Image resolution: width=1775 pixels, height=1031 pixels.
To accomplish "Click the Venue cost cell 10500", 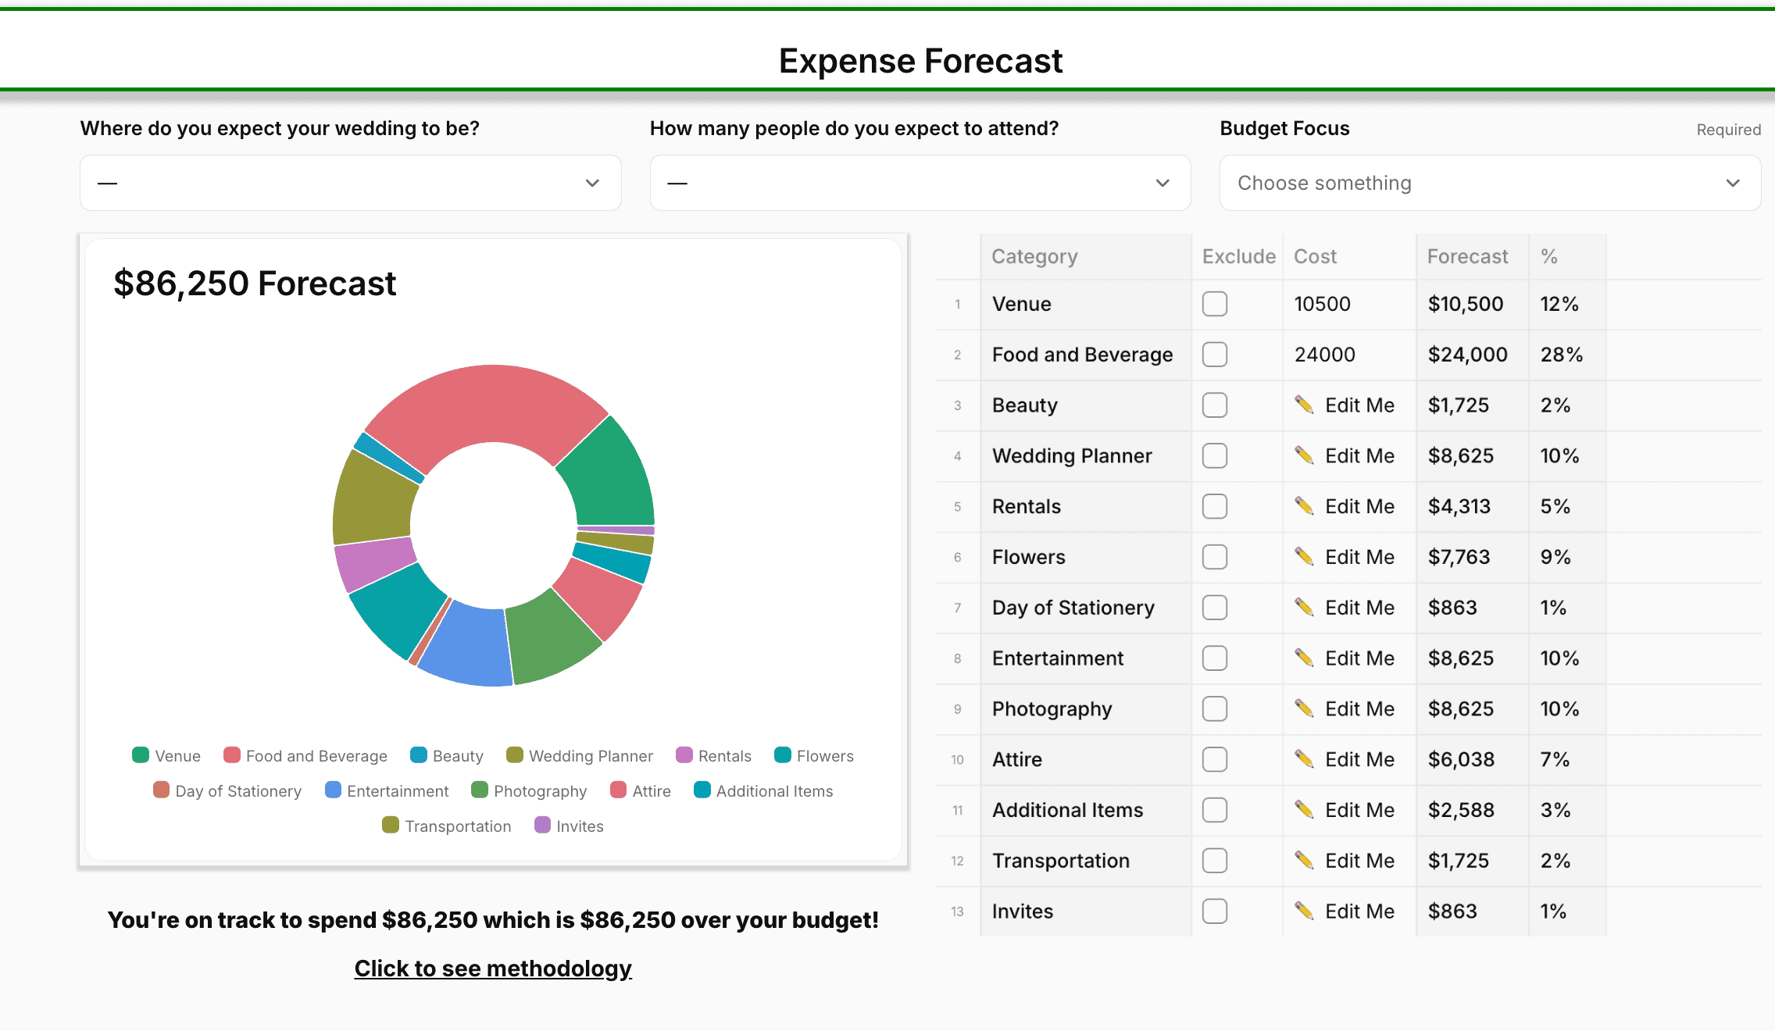I will point(1322,304).
